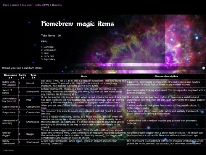
Task: Open the Anti-skeleton key source link
Action: point(11,101)
